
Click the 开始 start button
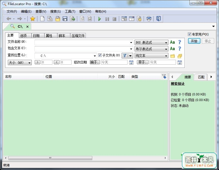point(194,41)
